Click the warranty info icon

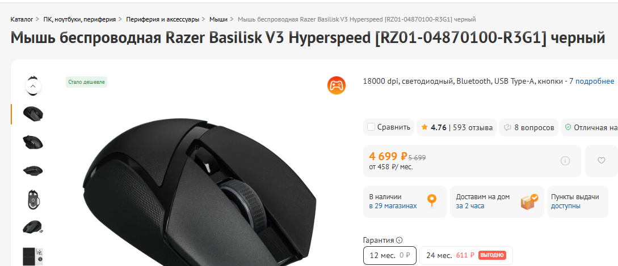coord(400,240)
